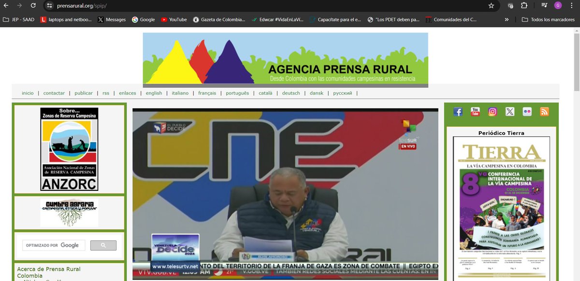Click the search magnifier button
580x281 pixels.
(x=103, y=245)
